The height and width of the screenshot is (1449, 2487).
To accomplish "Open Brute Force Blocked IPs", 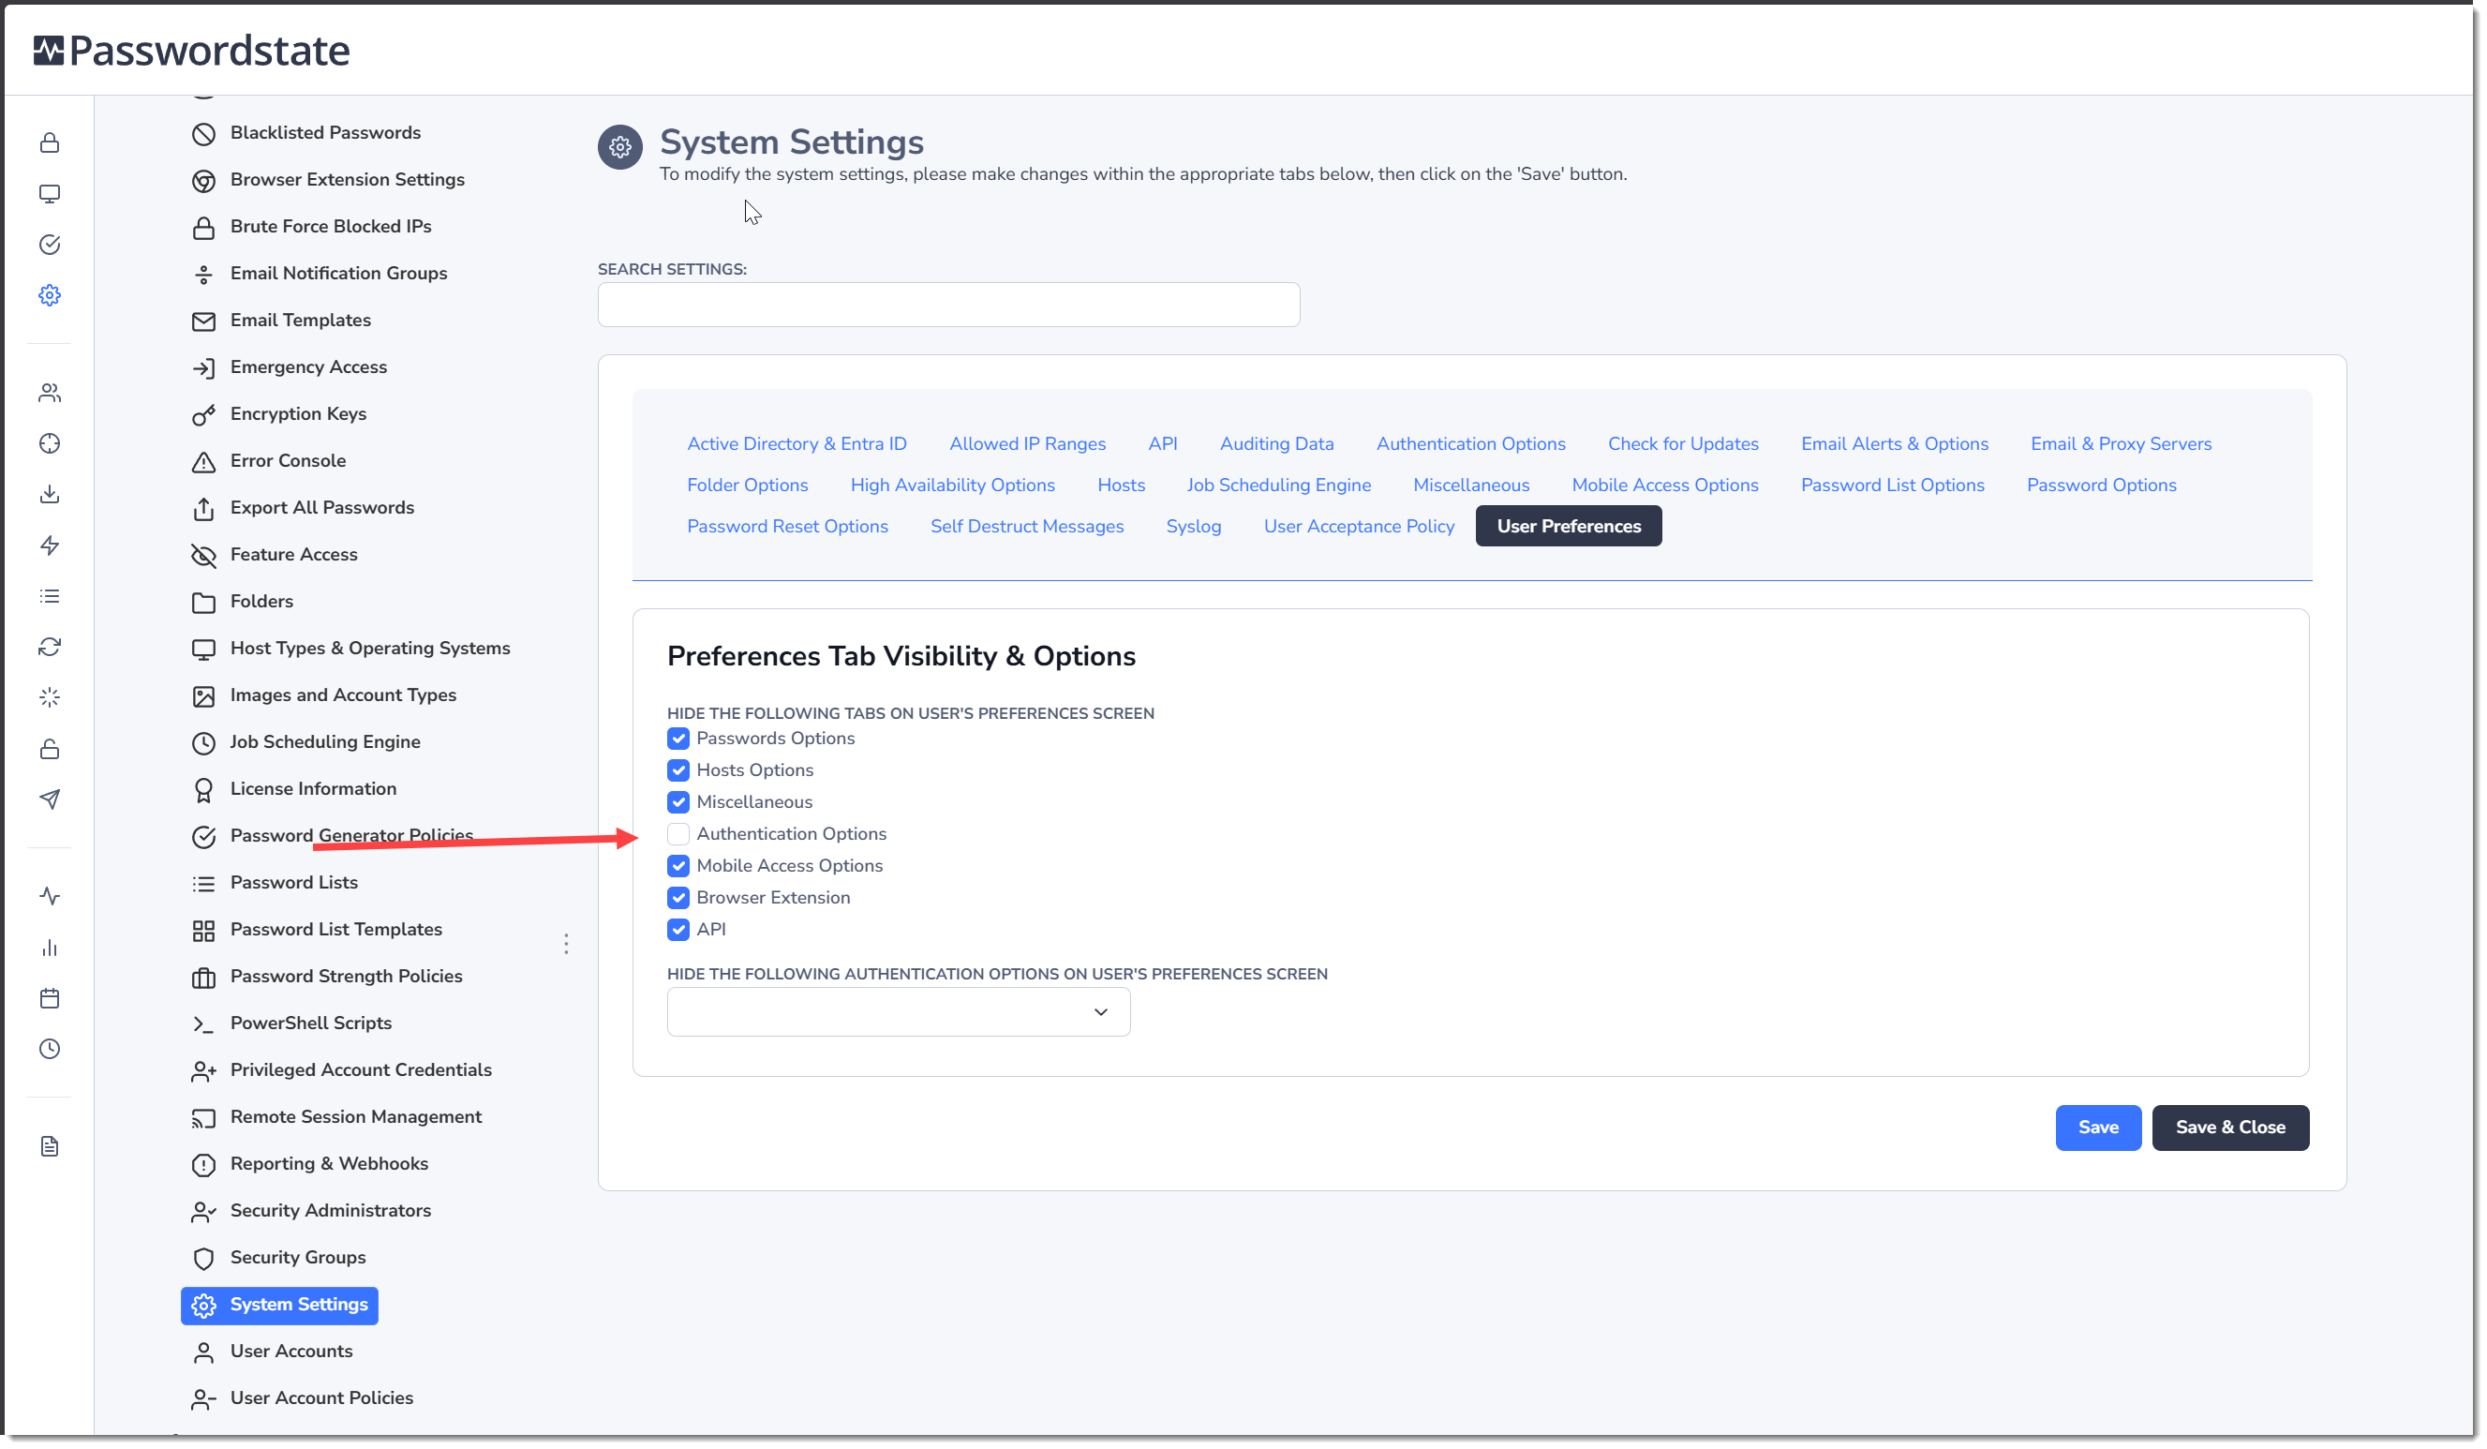I will [331, 226].
